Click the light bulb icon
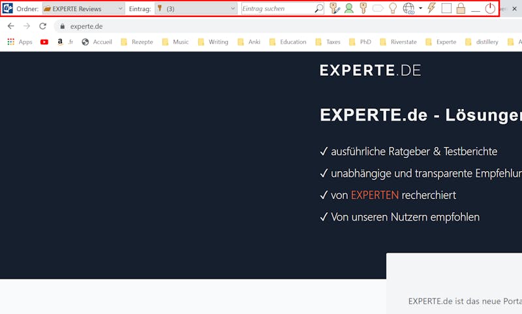Screen dimensions: 522x314 point(393,8)
